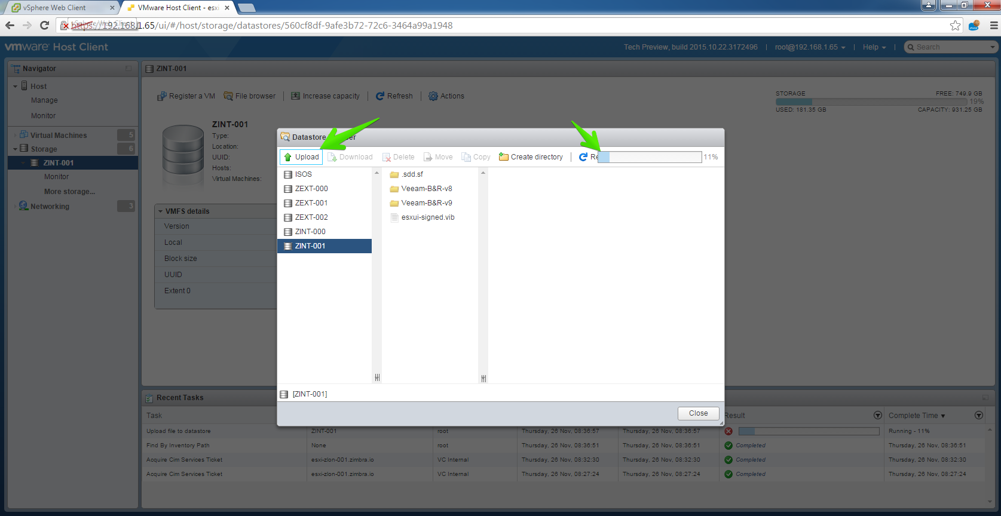Expand the Virtual Machines tree node
The width and height of the screenshot is (1001, 516).
tap(16, 136)
